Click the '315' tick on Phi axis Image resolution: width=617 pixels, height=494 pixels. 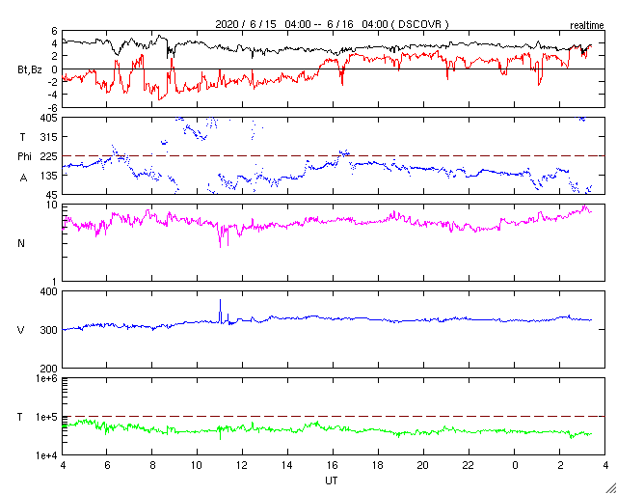[50, 137]
